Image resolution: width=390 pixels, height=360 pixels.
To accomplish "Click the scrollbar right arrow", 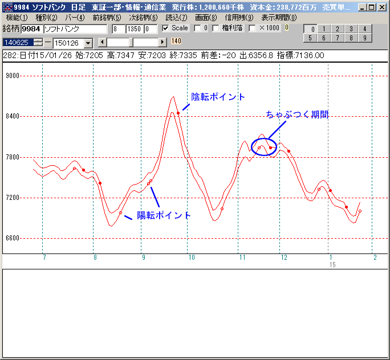I will (162, 42).
